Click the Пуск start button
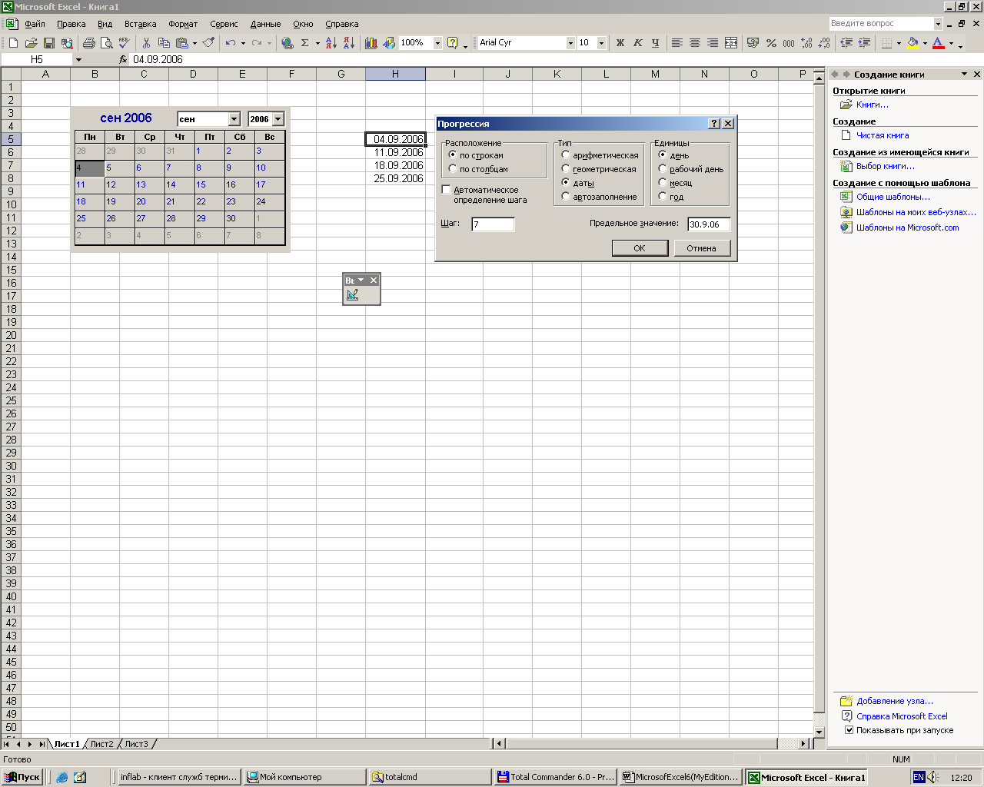Screen dimensions: 984x787 pyautogui.click(x=22, y=777)
